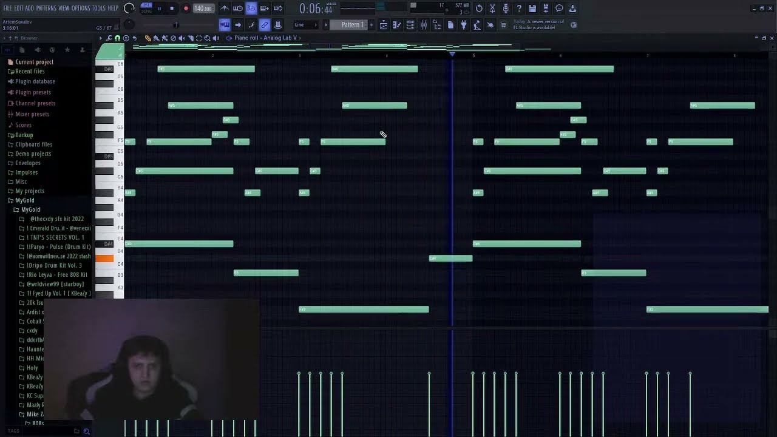Select the piano roll mute tool
Image resolution: width=777 pixels, height=437 pixels.
[182, 38]
